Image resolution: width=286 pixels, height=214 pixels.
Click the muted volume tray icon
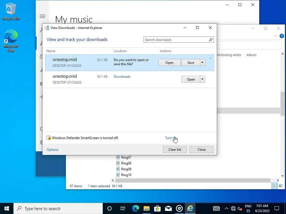click(x=240, y=208)
